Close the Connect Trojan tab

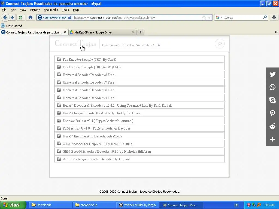click(x=65, y=32)
